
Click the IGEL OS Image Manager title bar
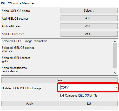click(59, 3)
